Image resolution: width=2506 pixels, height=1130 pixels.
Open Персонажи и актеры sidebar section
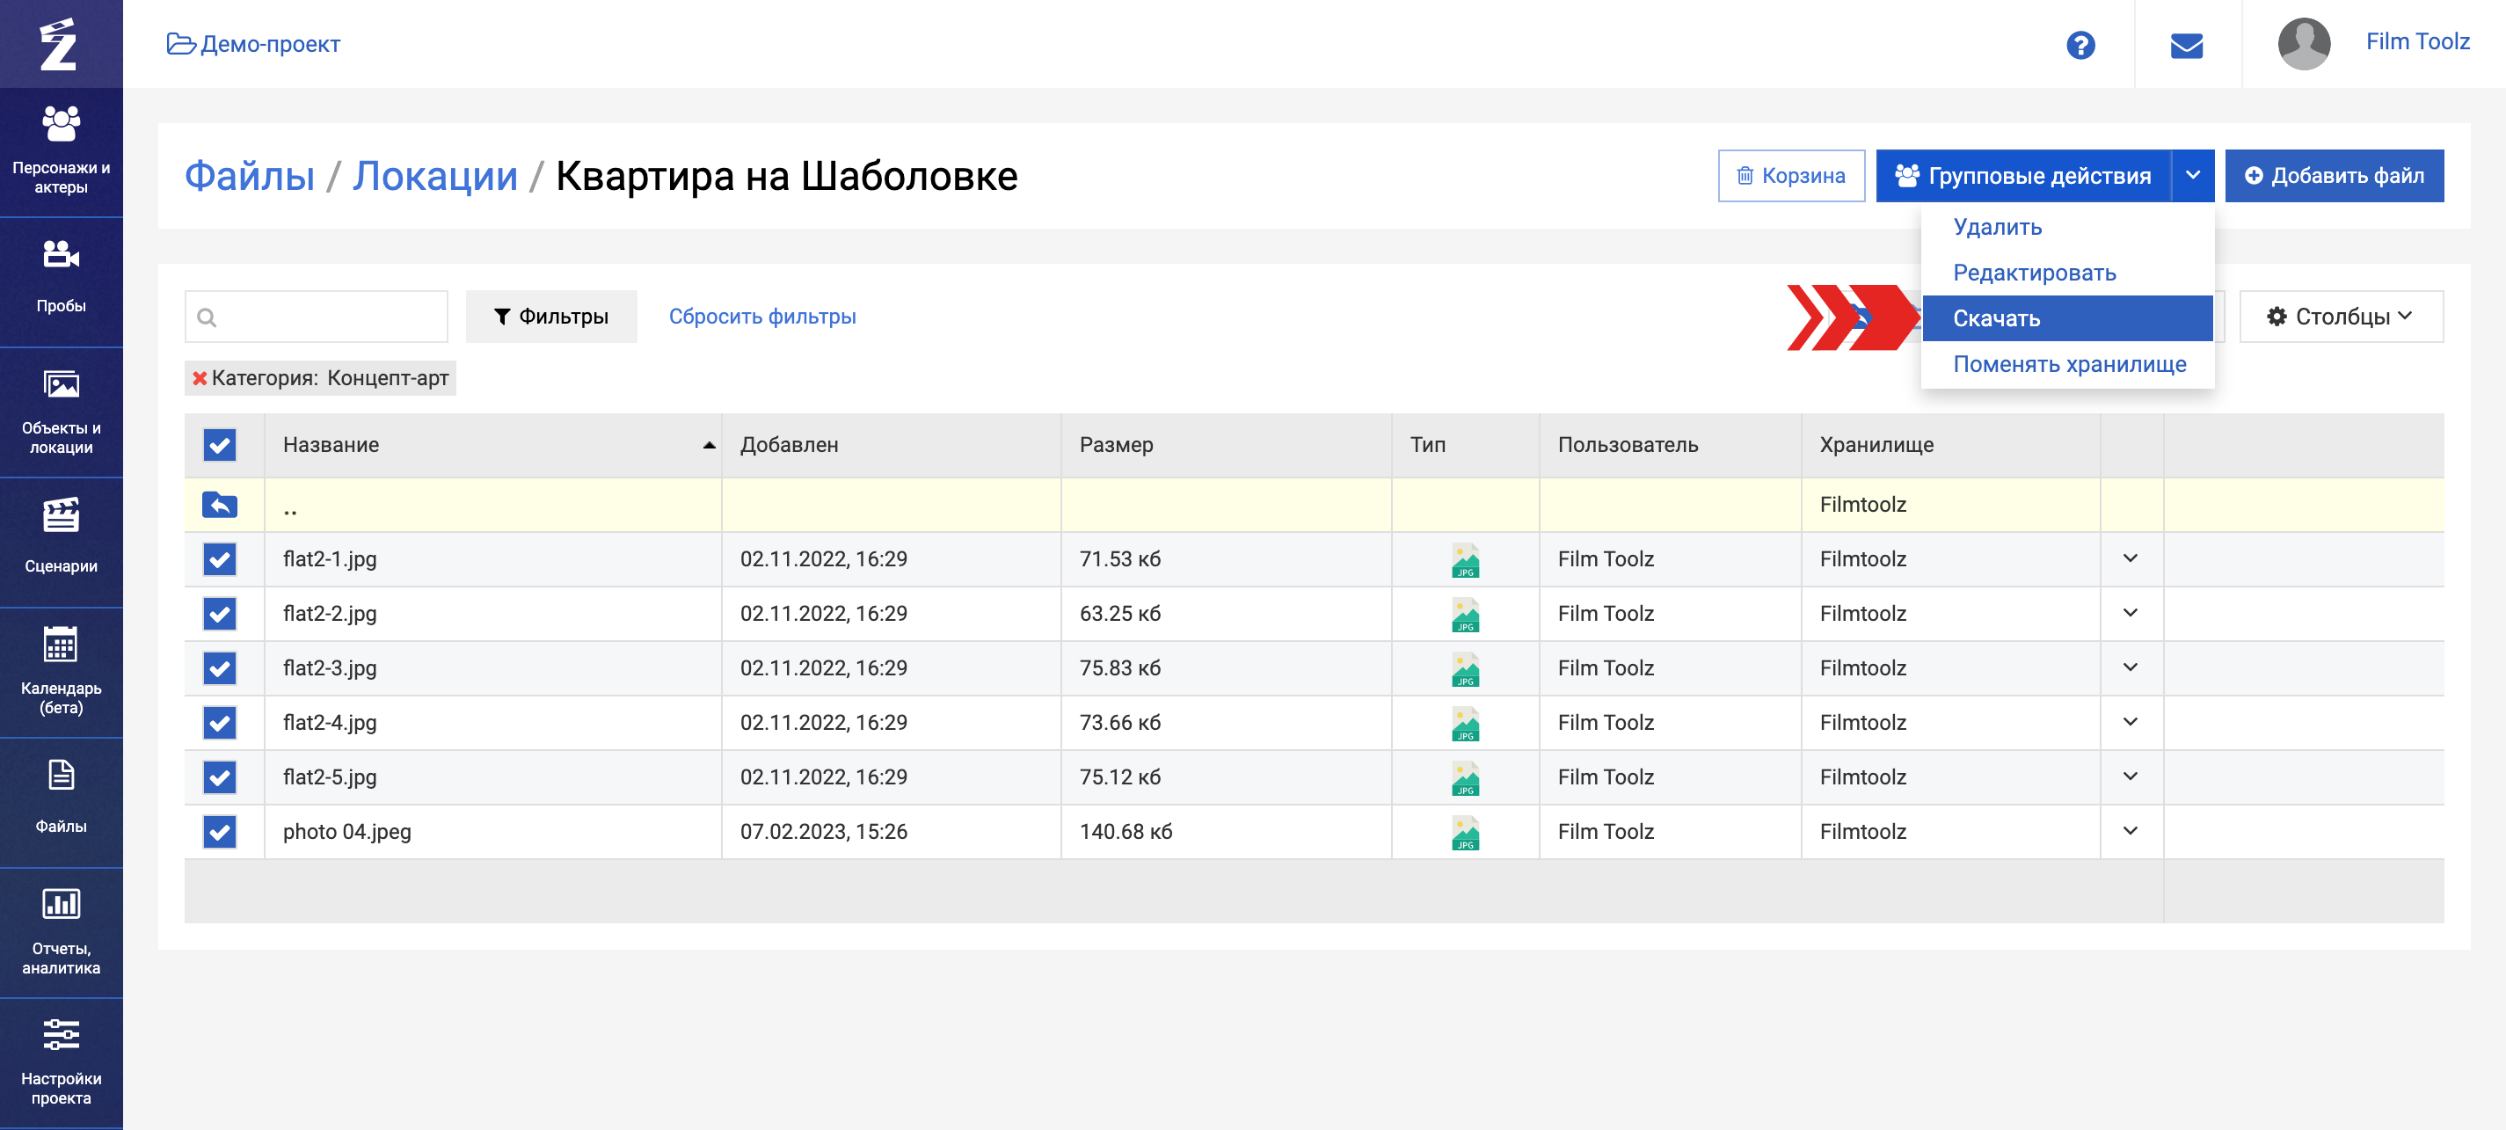[x=61, y=151]
